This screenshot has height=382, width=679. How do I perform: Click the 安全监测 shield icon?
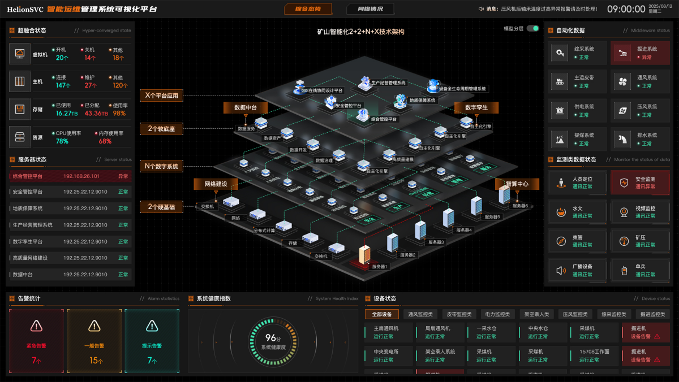[624, 183]
